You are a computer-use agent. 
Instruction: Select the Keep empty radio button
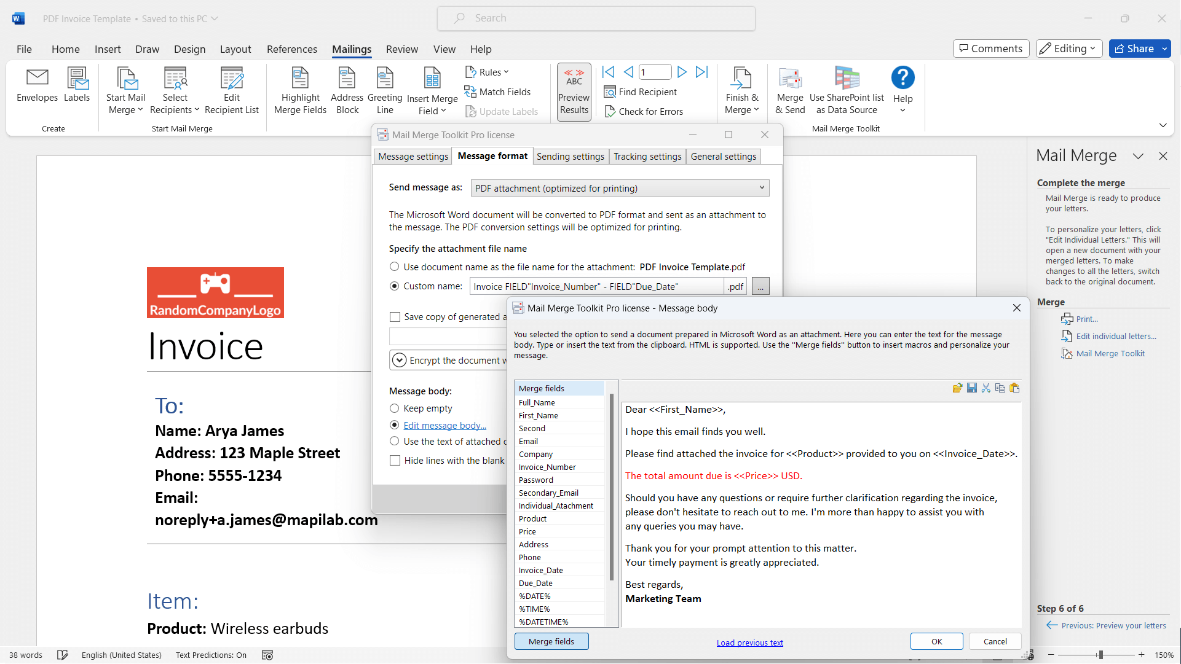pyautogui.click(x=395, y=408)
